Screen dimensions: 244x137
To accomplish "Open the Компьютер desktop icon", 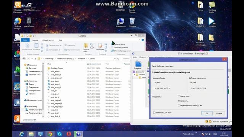I will coord(120,23).
